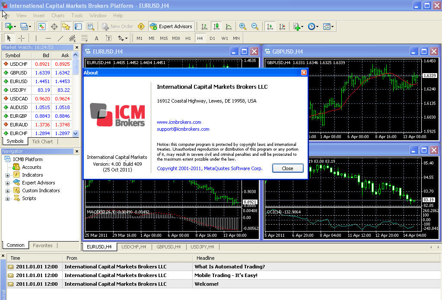Select the Draw Horizontal Line tool
Image resolution: width=442 pixels, height=300 pixels.
click(48, 38)
